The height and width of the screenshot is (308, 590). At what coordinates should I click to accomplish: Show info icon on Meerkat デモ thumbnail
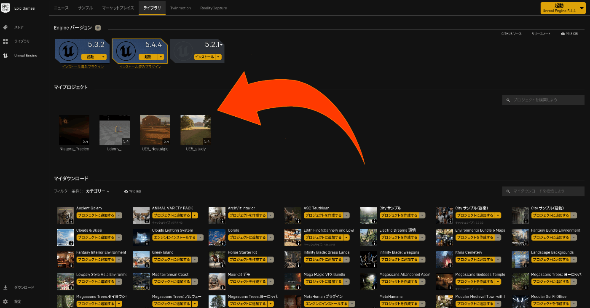(223, 287)
